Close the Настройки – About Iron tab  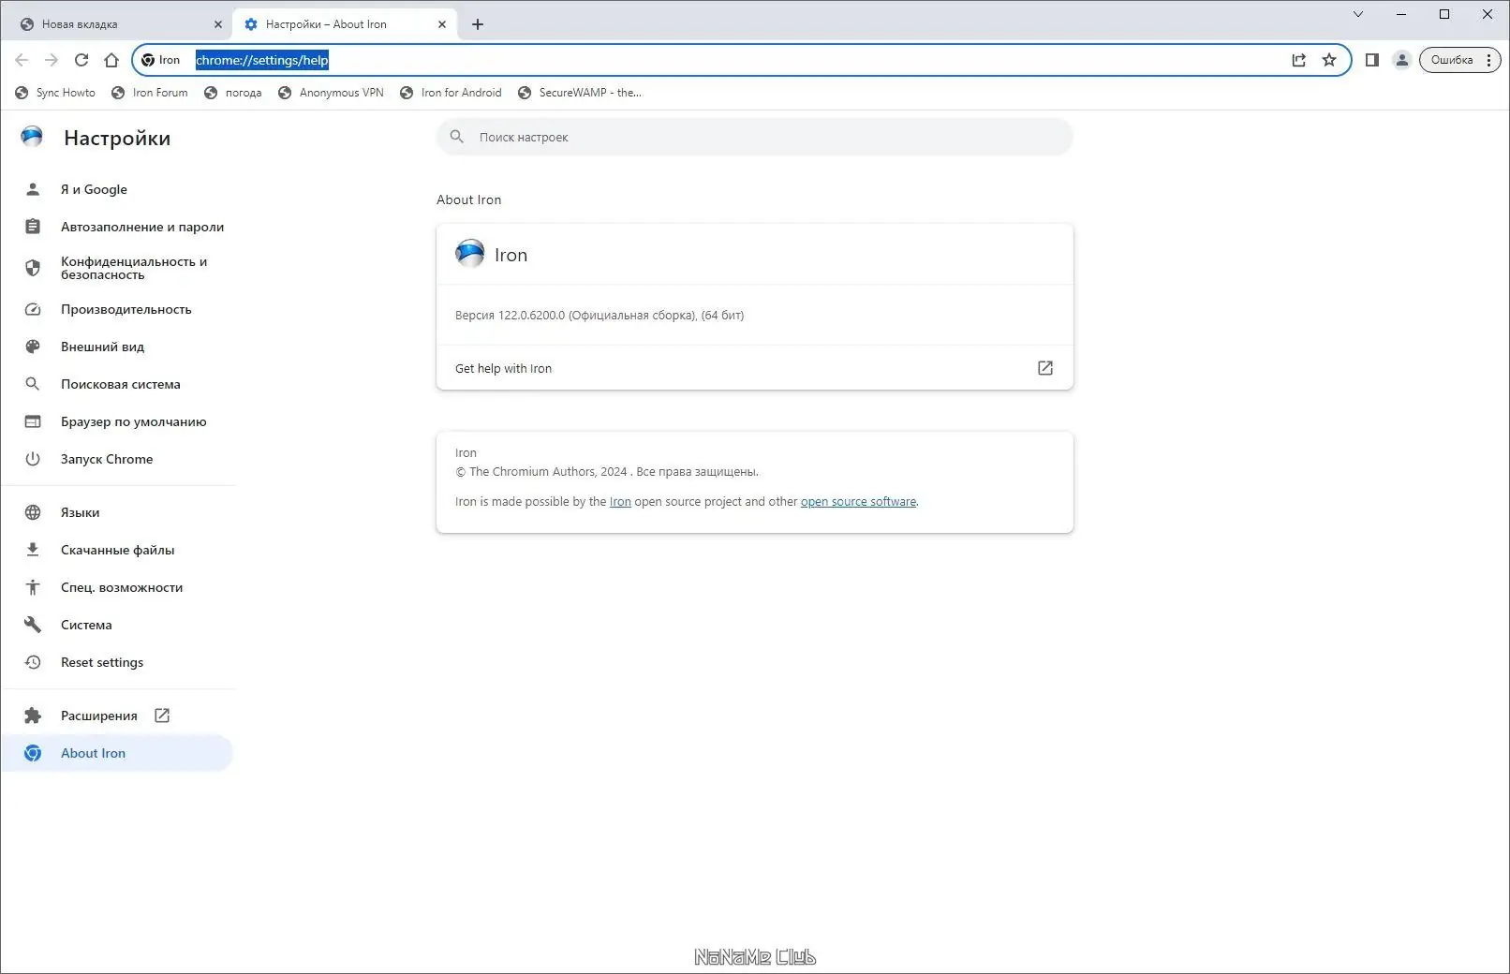(x=442, y=24)
